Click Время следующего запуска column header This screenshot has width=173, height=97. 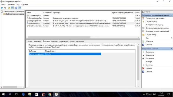[122, 13]
